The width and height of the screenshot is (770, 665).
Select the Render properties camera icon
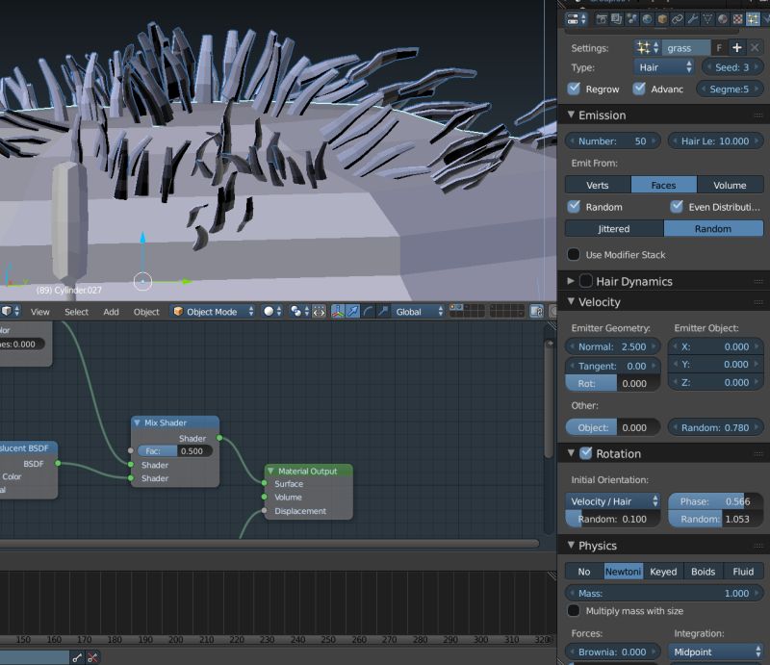(x=600, y=19)
